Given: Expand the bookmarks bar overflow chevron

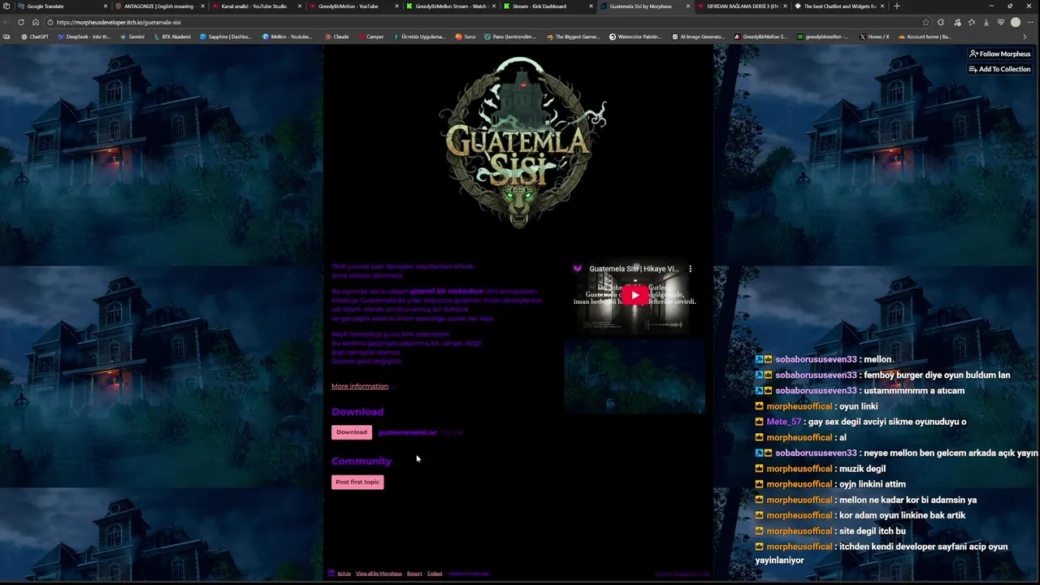Looking at the screenshot, I should tap(1025, 37).
